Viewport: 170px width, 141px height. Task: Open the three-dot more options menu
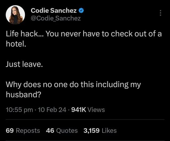160,13
